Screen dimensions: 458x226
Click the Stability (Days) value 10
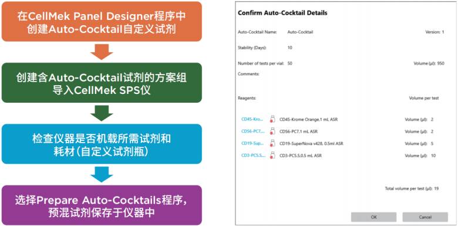(x=289, y=48)
